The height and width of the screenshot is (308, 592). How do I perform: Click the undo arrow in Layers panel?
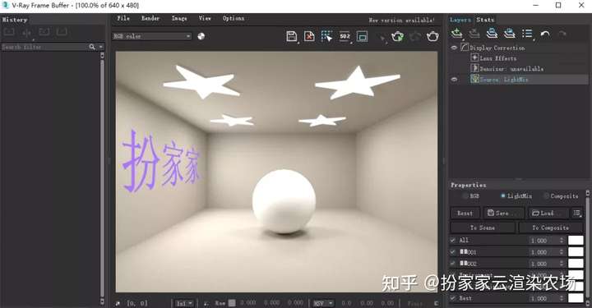pyautogui.click(x=545, y=34)
